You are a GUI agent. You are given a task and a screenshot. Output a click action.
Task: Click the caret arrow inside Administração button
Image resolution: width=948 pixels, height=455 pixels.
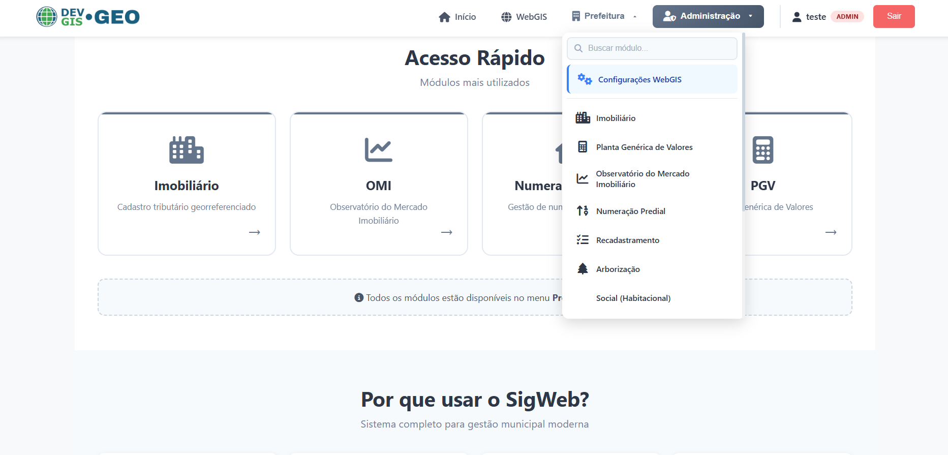click(x=750, y=16)
